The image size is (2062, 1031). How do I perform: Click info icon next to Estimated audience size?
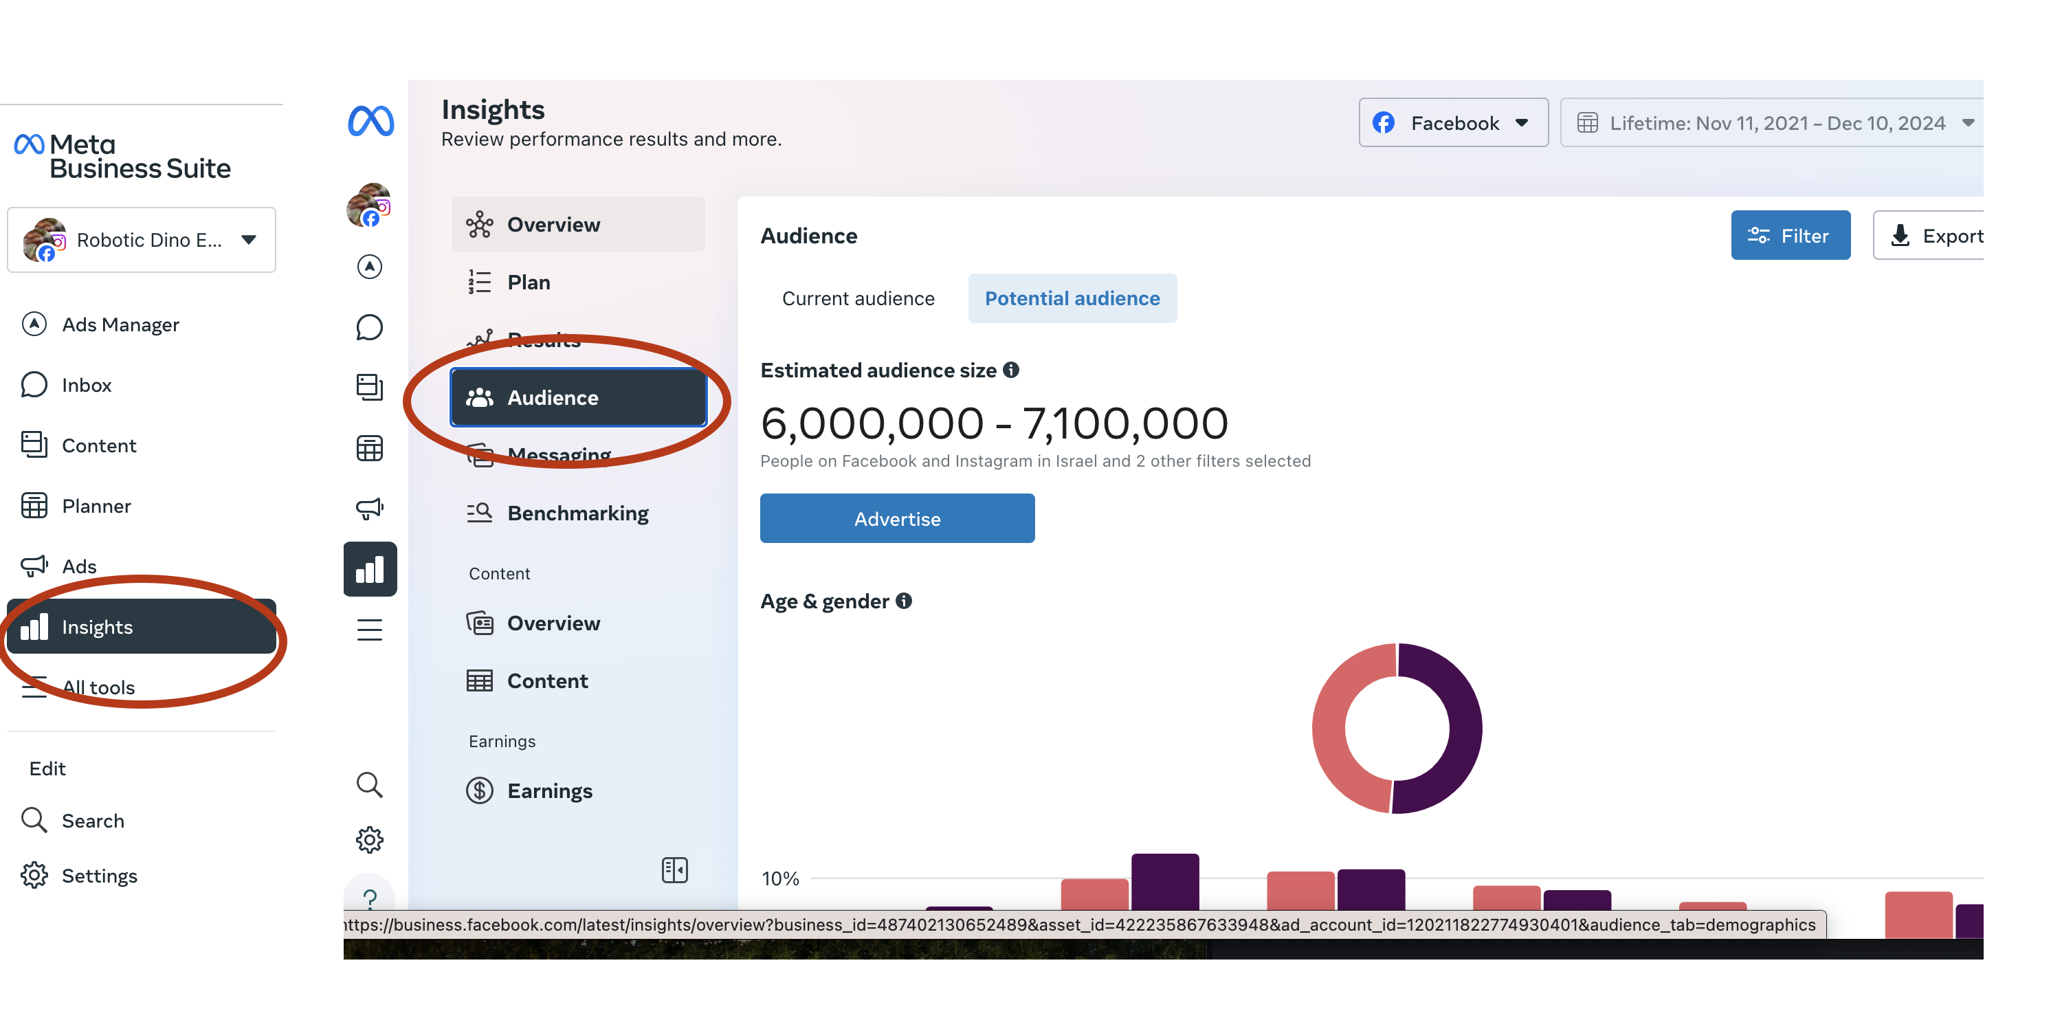point(1011,370)
